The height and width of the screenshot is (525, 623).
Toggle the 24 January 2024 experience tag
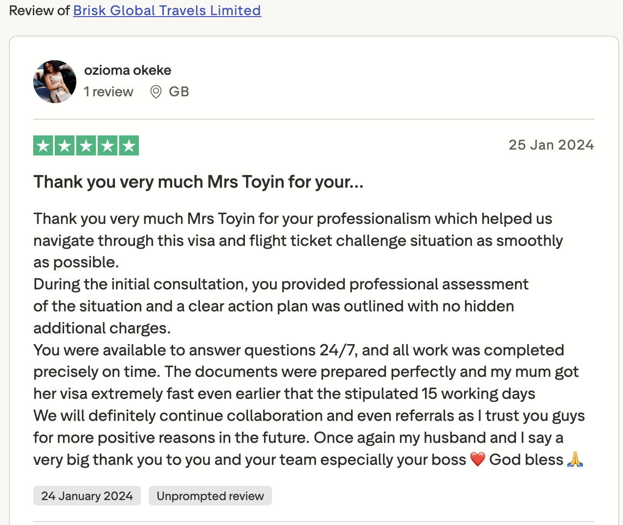point(87,496)
